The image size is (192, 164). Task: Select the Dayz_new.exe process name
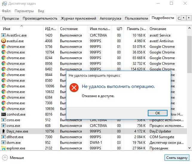(17, 131)
